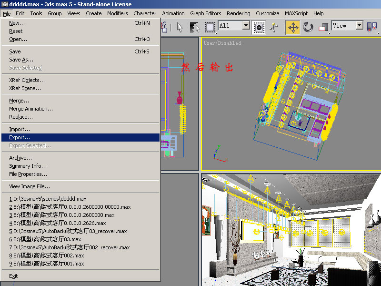Activate the Select and Move tool

coord(293,27)
